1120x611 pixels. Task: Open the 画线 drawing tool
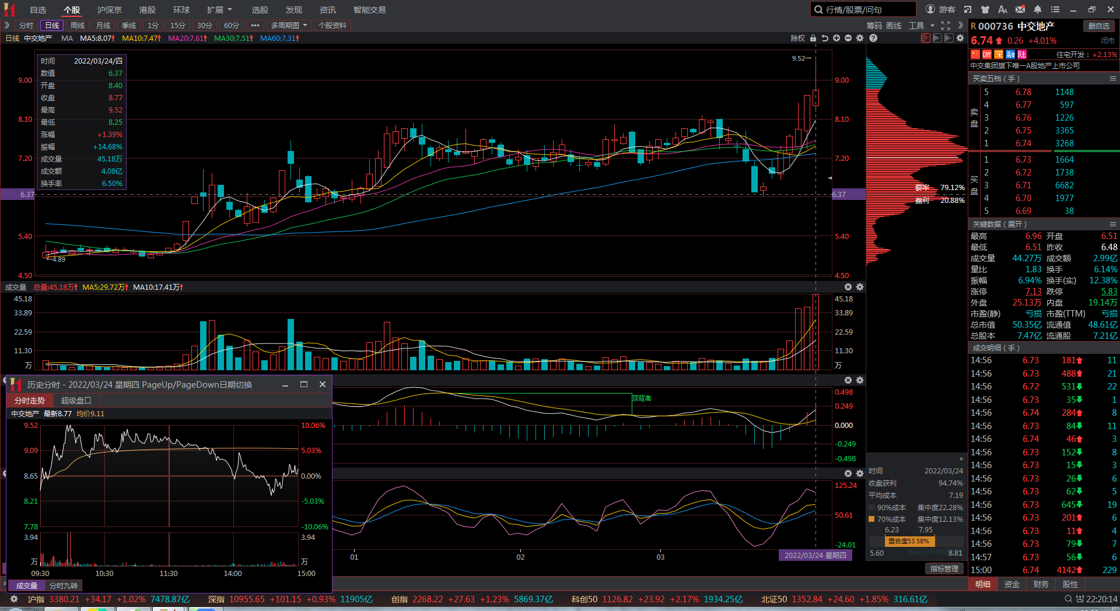click(x=894, y=26)
